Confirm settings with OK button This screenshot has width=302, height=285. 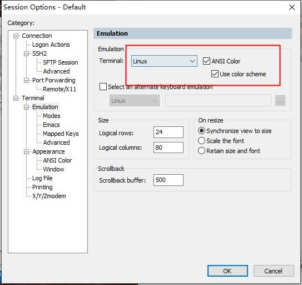[227, 271]
